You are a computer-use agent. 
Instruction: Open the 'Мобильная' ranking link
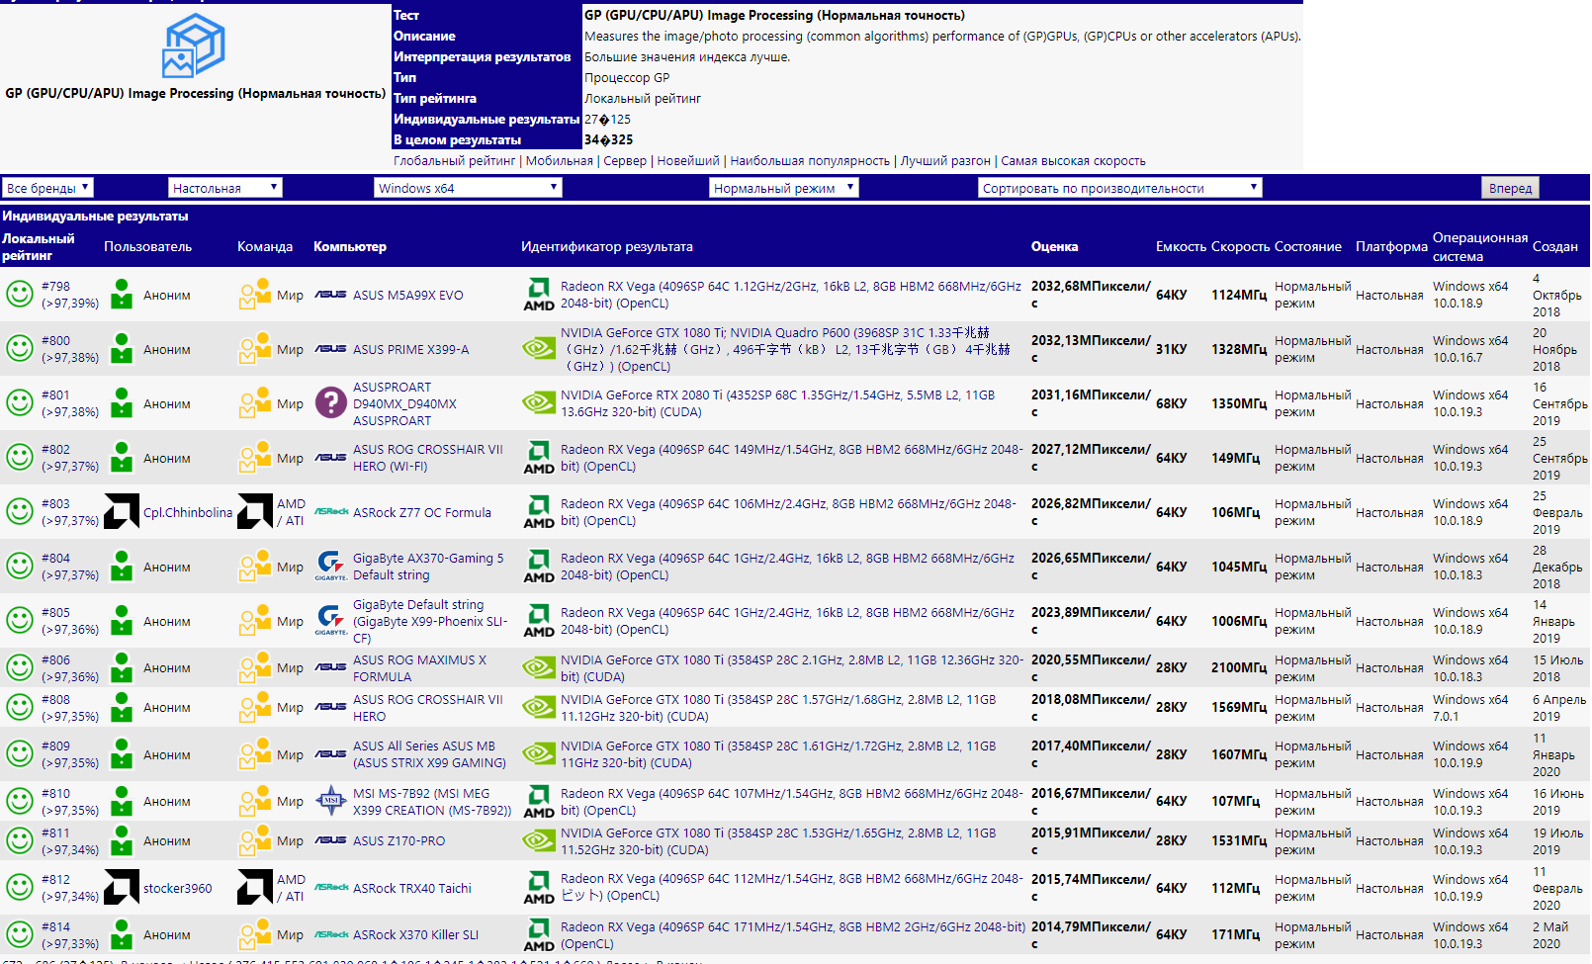coord(560,161)
